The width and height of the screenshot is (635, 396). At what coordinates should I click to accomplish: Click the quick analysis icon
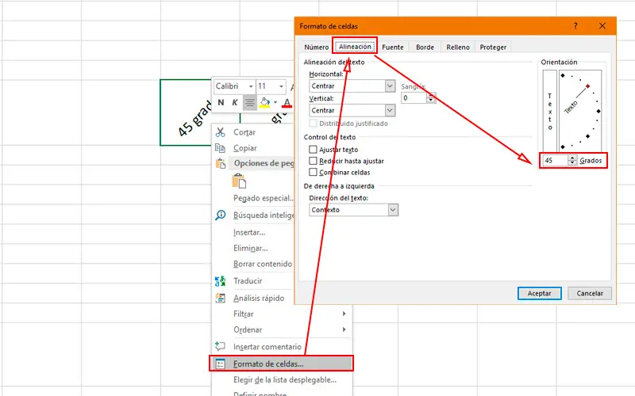(x=221, y=298)
